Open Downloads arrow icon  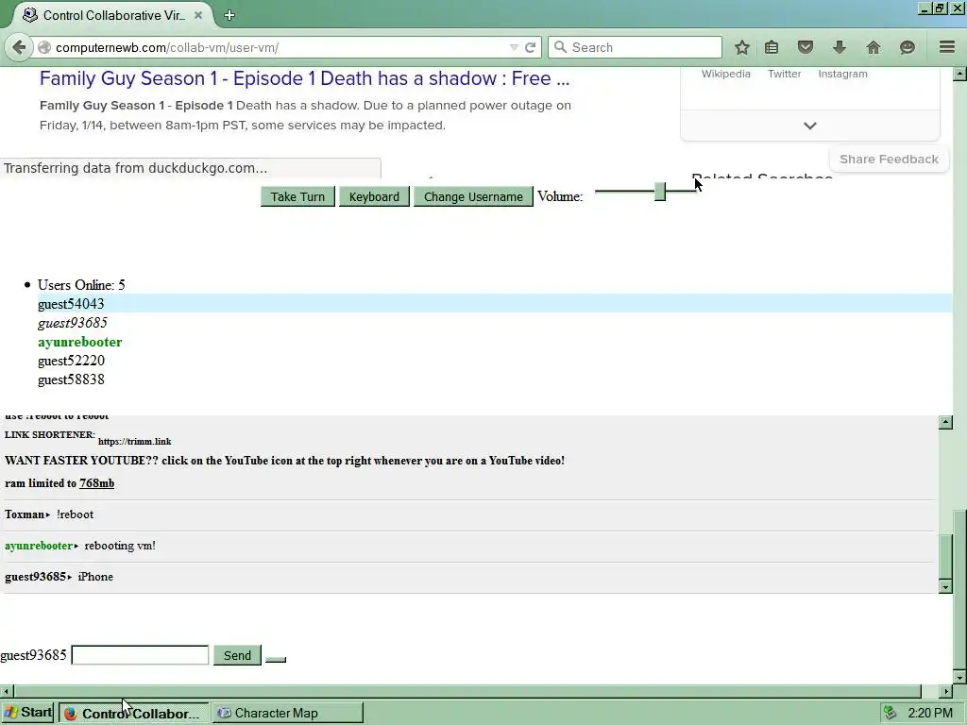(x=840, y=47)
